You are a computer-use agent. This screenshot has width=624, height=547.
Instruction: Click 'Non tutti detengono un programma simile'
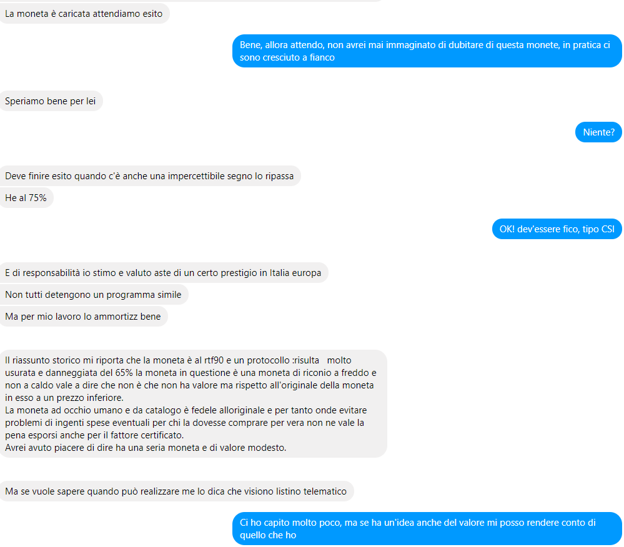point(94,295)
